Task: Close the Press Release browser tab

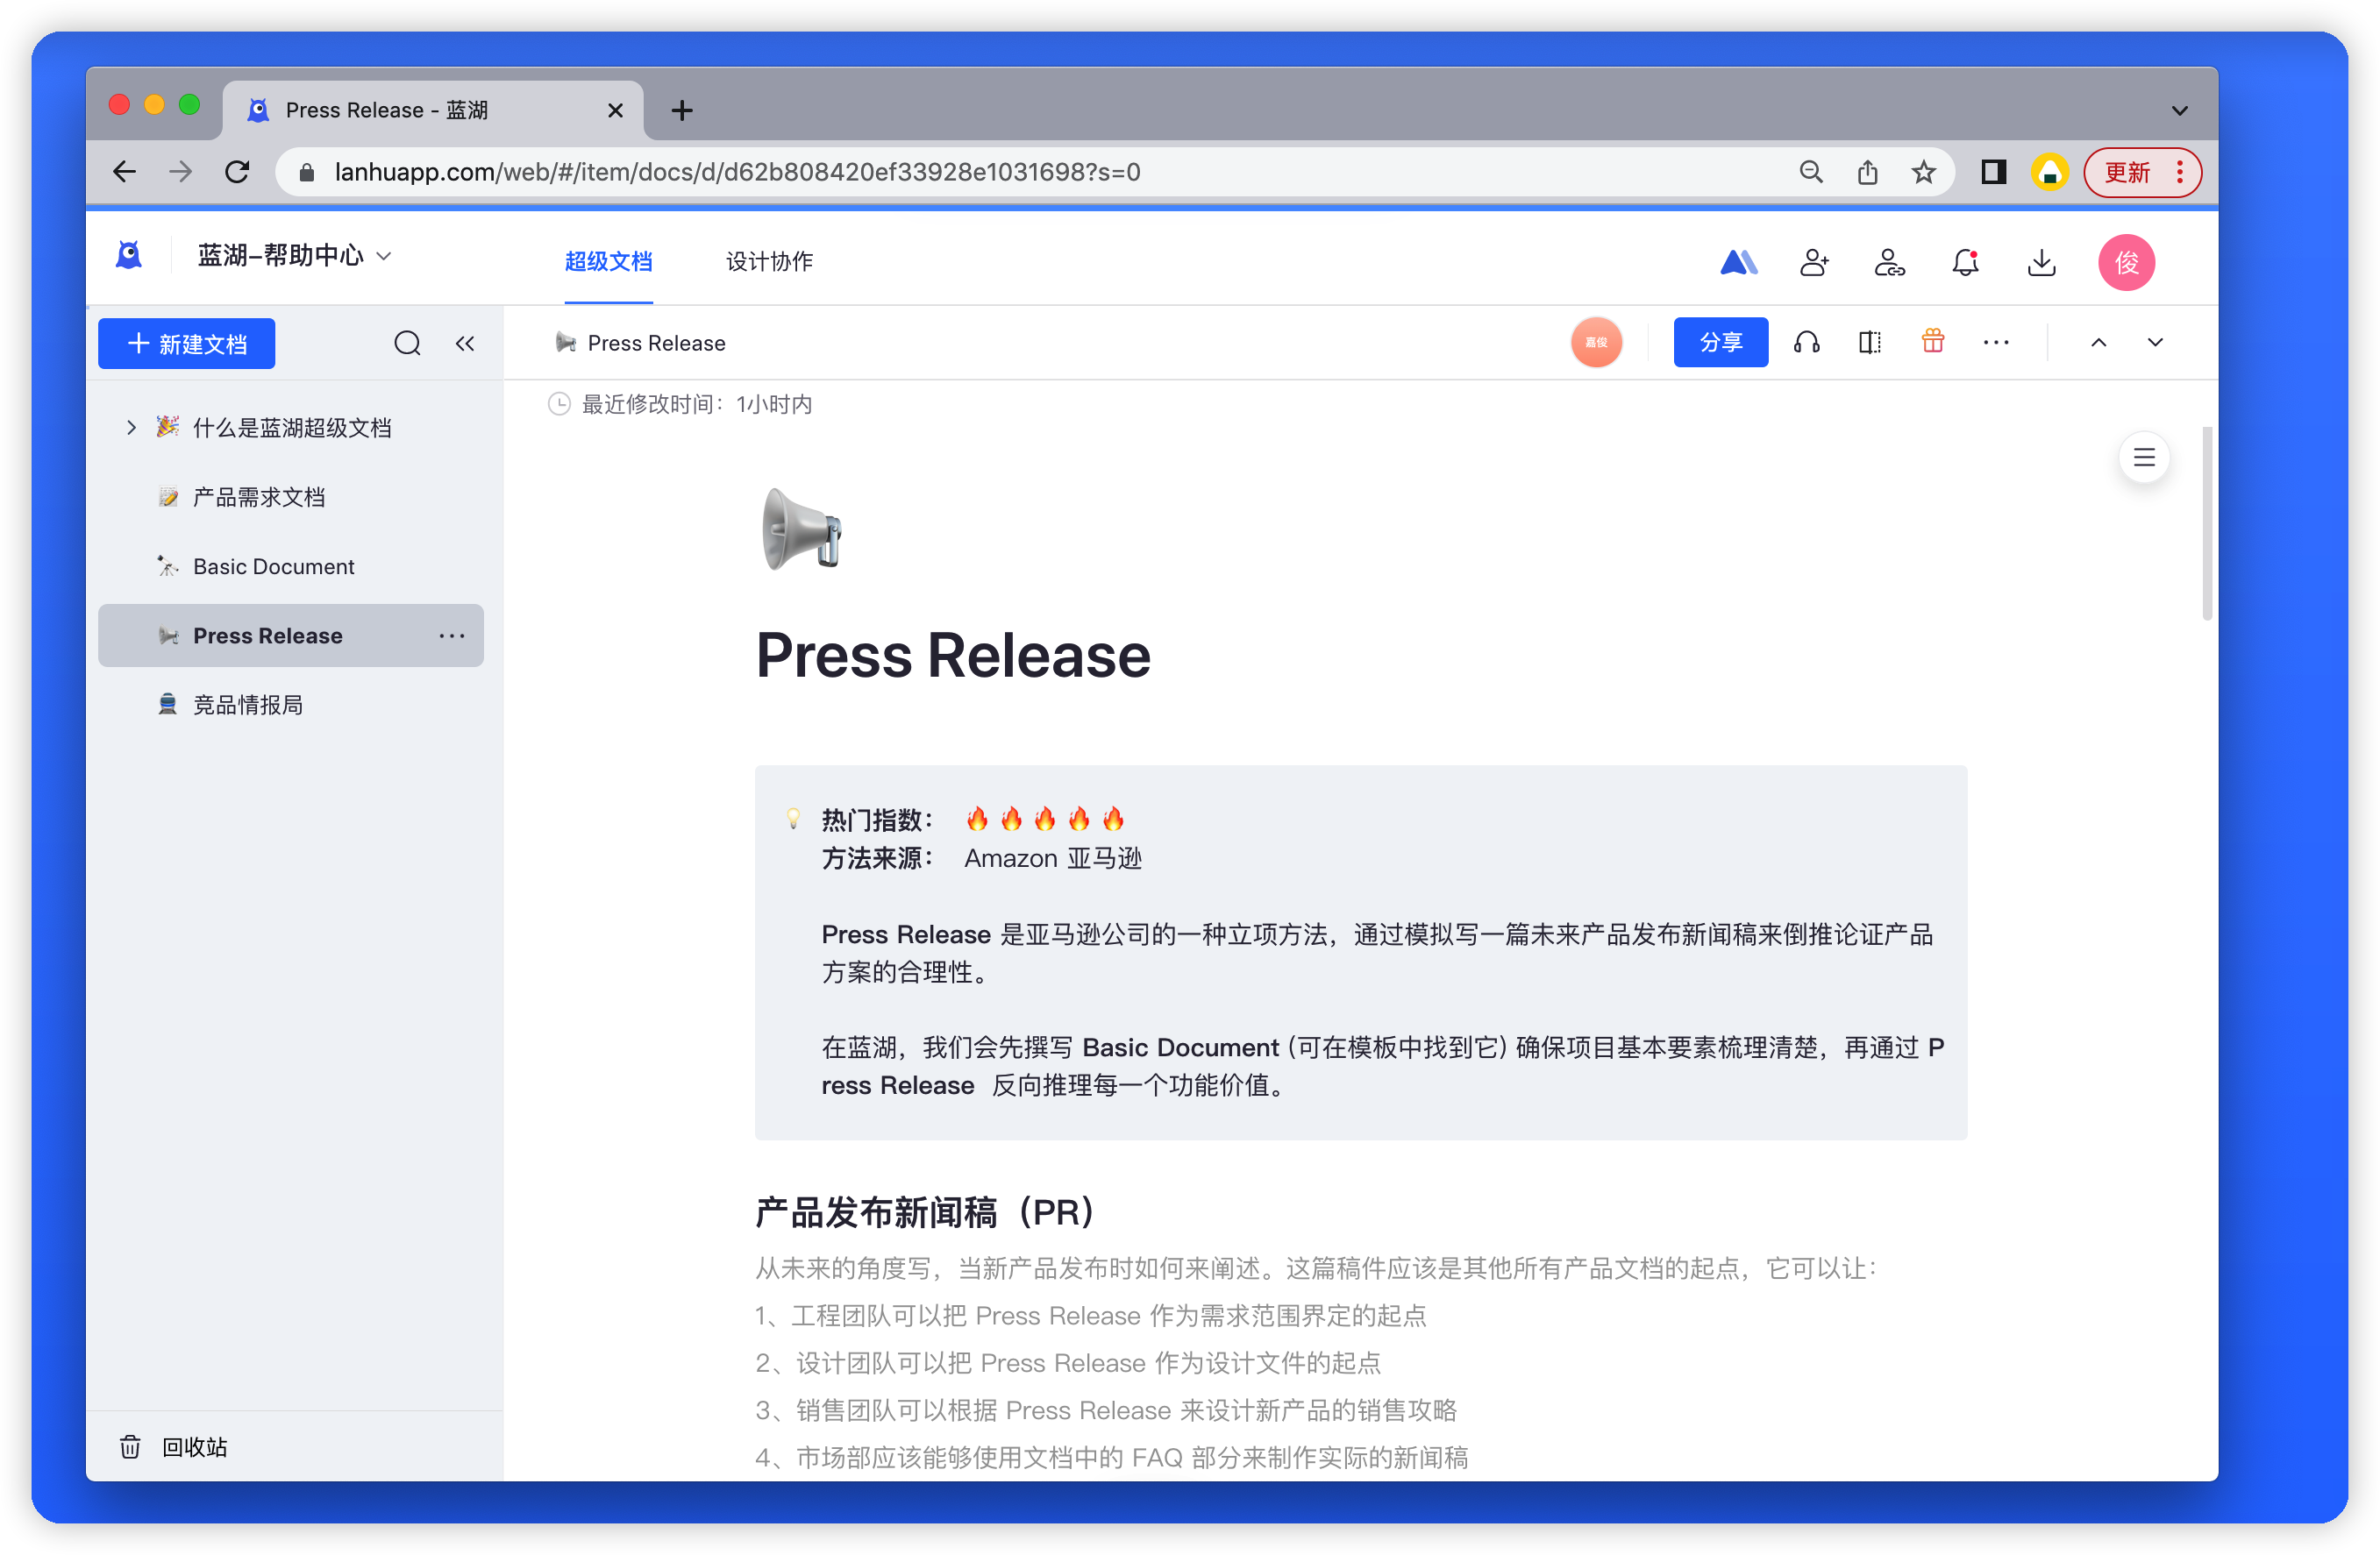Action: pyautogui.click(x=616, y=110)
